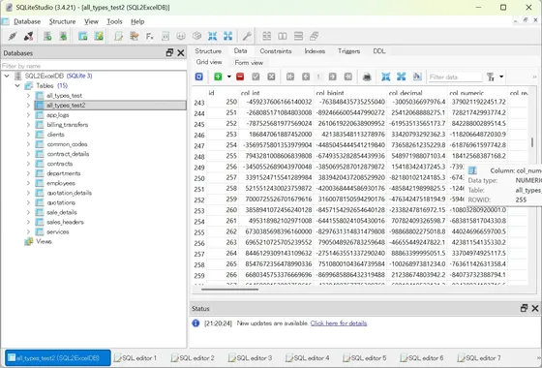Switch to the Structure tab
Image resolution: width=542 pixels, height=368 pixels.
[x=208, y=51]
